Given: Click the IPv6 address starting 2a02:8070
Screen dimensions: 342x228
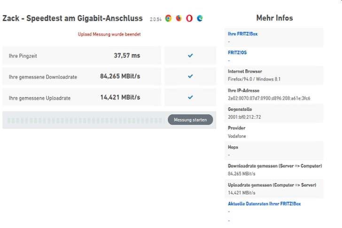Looking at the screenshot, I should (269, 98).
